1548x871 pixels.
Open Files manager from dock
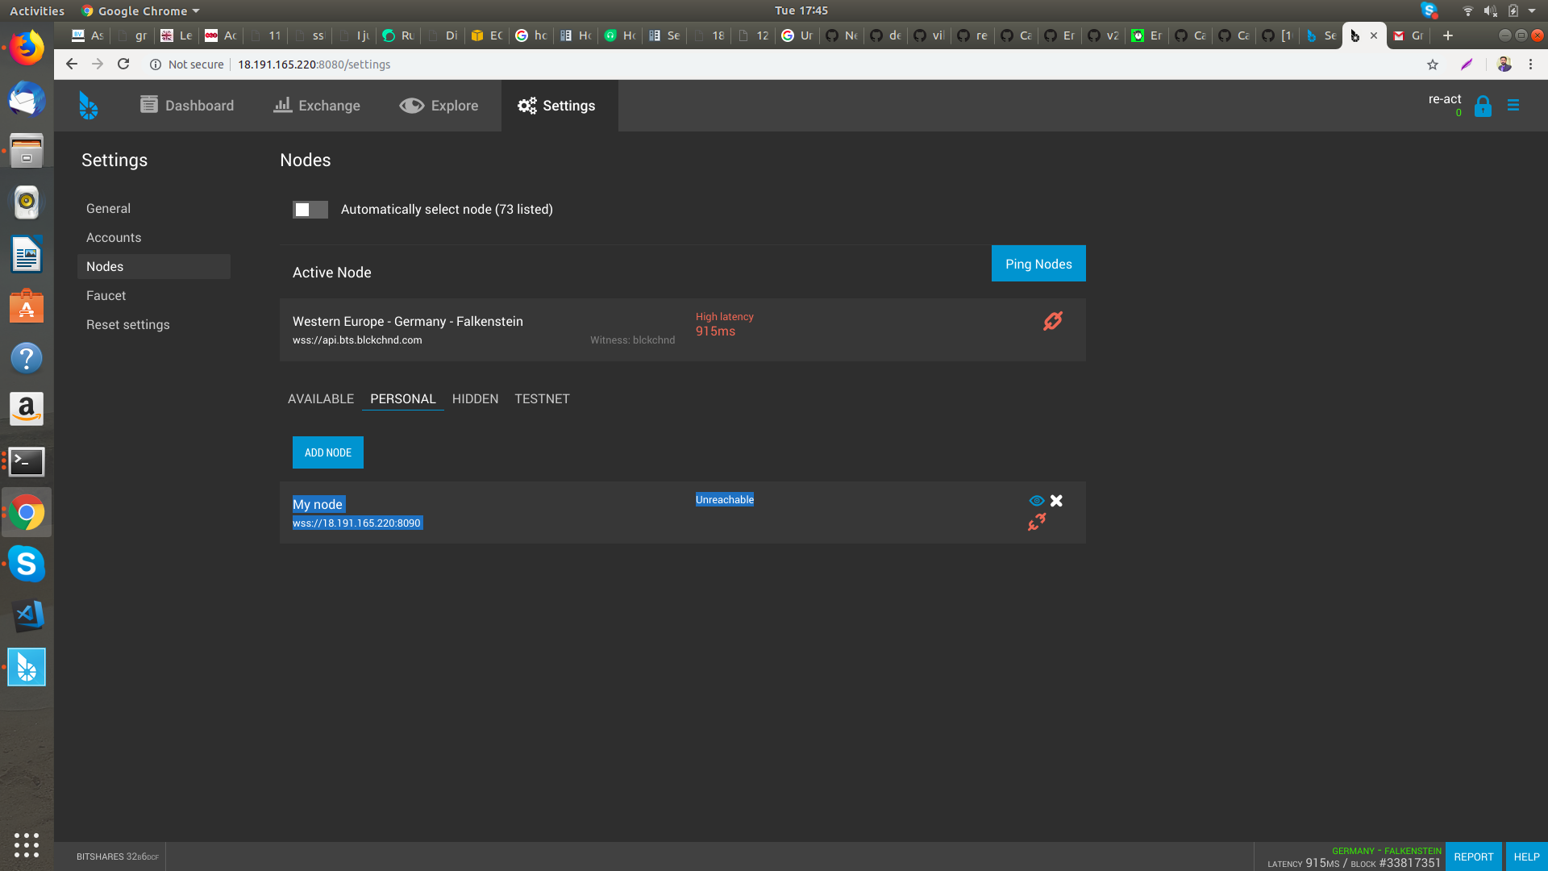click(27, 152)
